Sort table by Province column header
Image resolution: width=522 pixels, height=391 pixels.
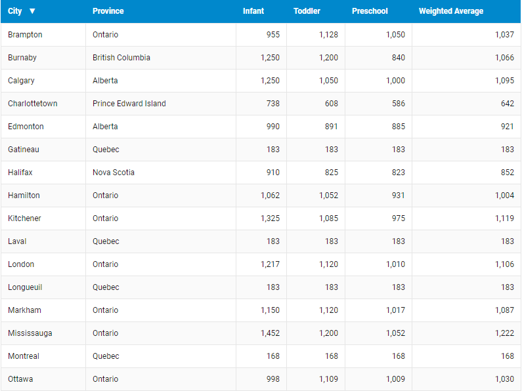[108, 11]
